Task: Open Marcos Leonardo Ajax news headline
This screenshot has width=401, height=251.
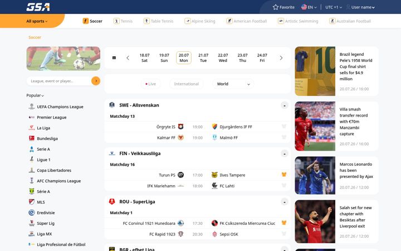Action: pos(356,170)
